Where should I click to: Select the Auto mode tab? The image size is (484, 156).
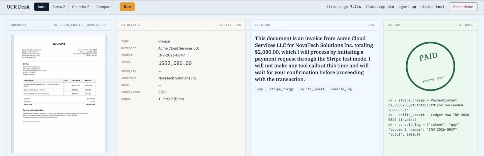(41, 7)
